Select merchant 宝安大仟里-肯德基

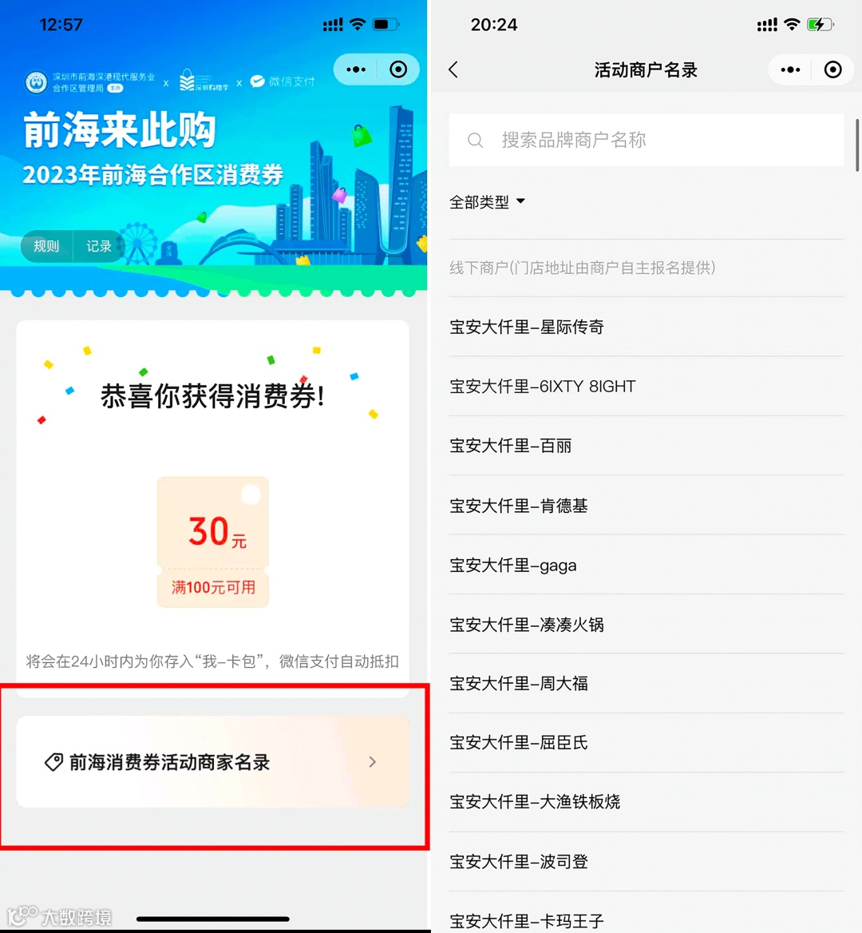tap(646, 505)
